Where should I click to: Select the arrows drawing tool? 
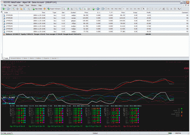coord(179,9)
